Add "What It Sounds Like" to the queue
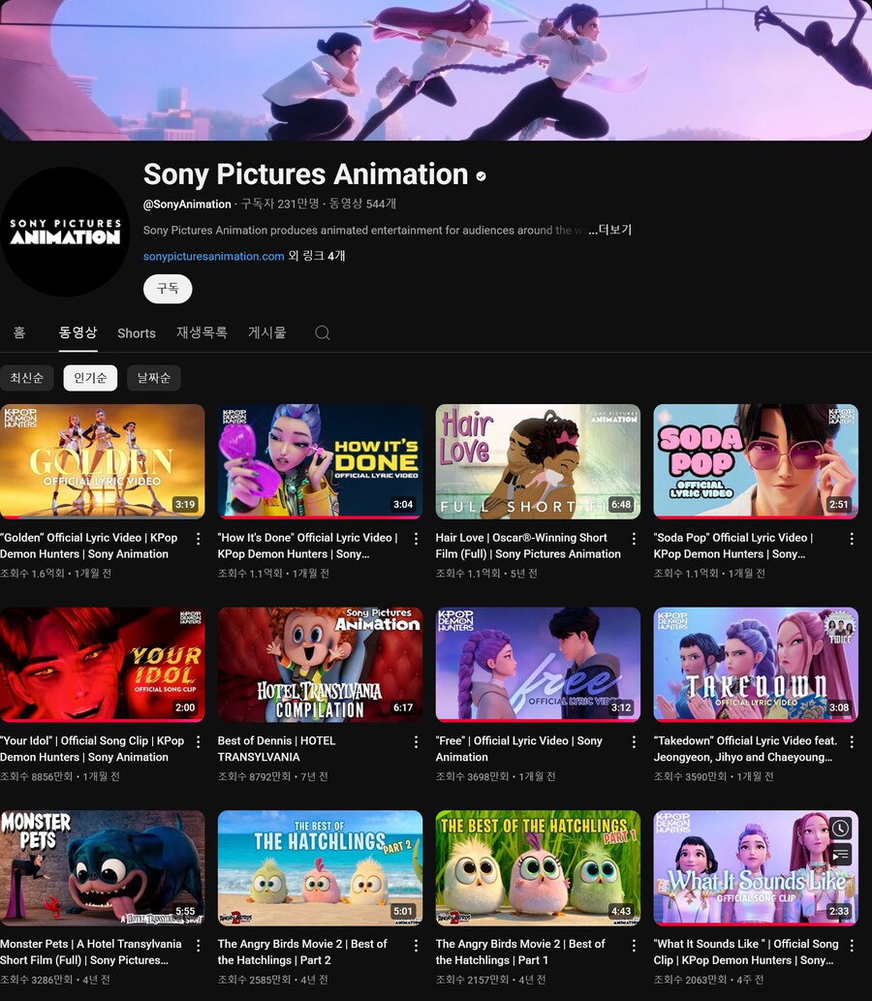This screenshot has height=1001, width=872. (841, 854)
